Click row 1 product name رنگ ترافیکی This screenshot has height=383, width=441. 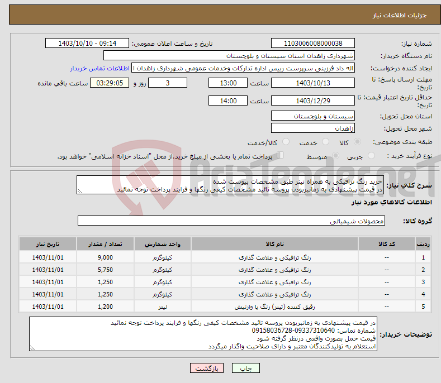pos(274,257)
